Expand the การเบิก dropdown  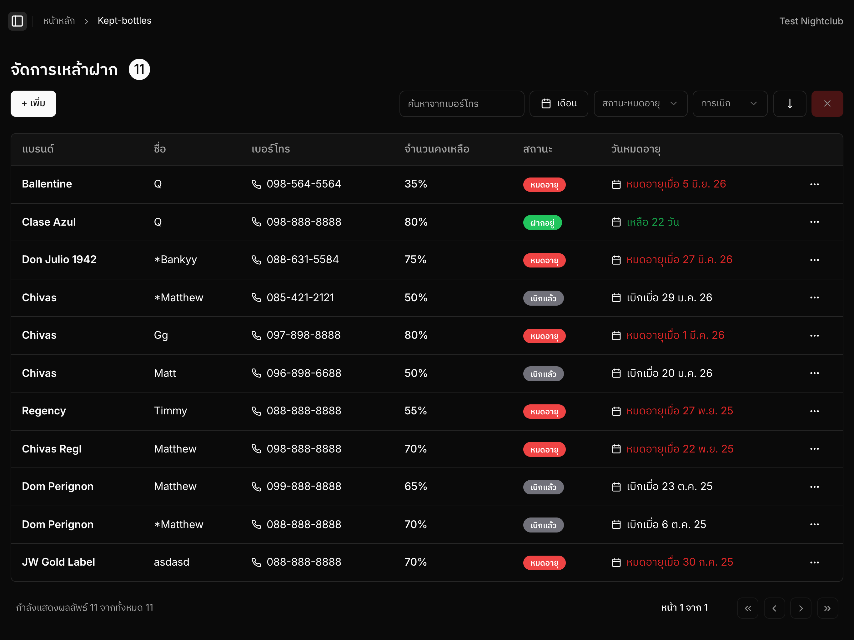(730, 103)
